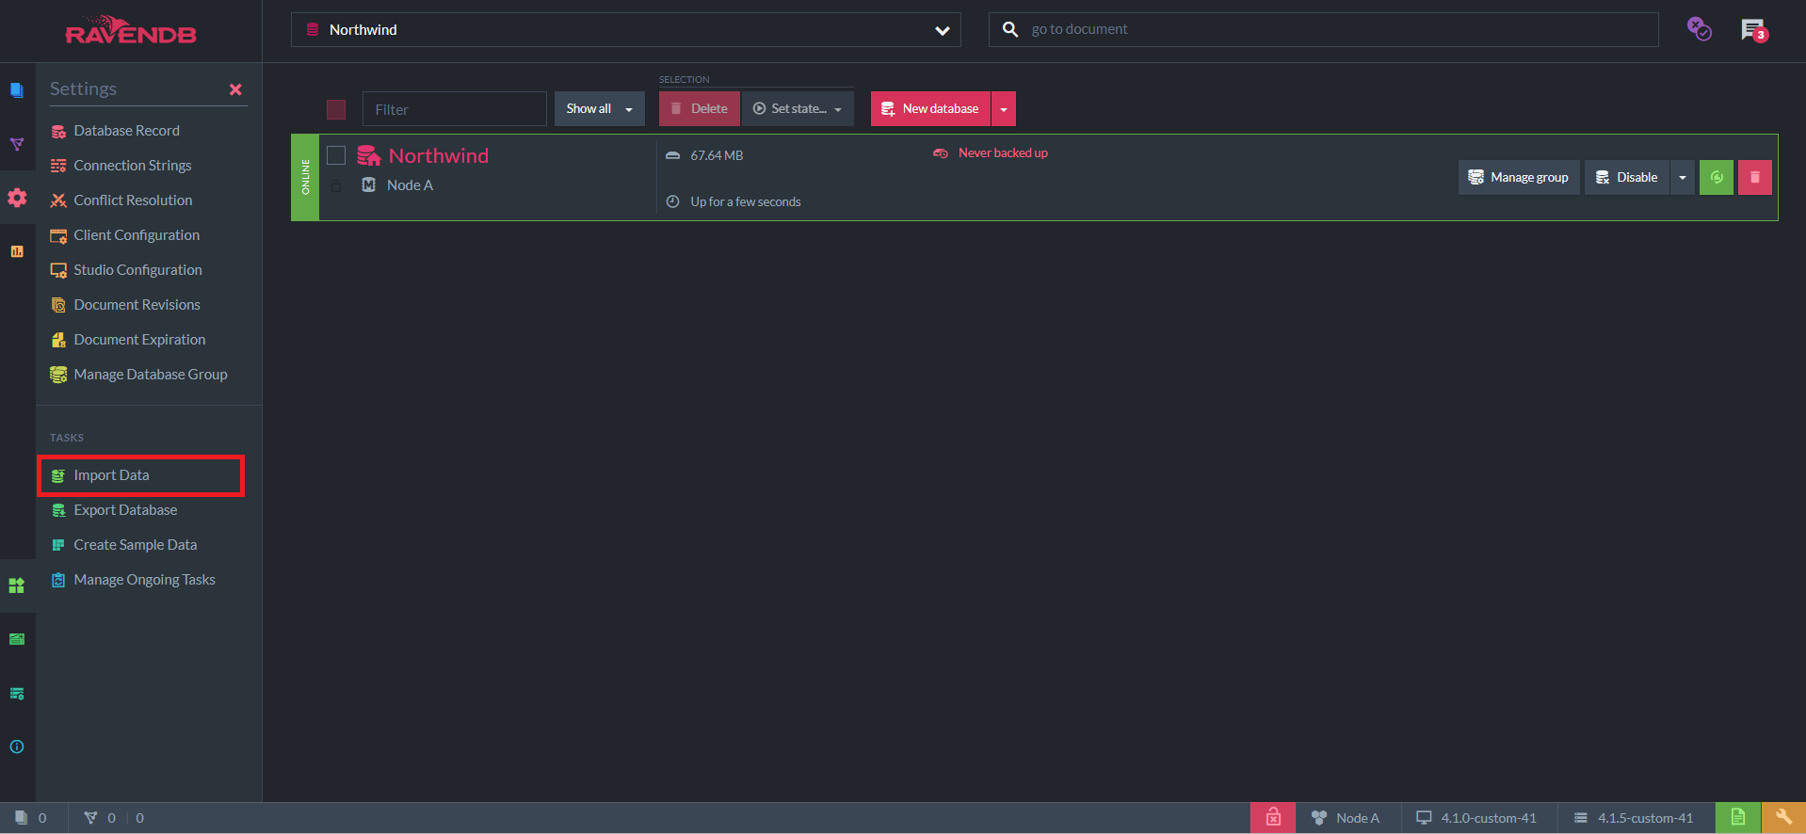Open the Databases grid sidebar icon

[x=17, y=585]
